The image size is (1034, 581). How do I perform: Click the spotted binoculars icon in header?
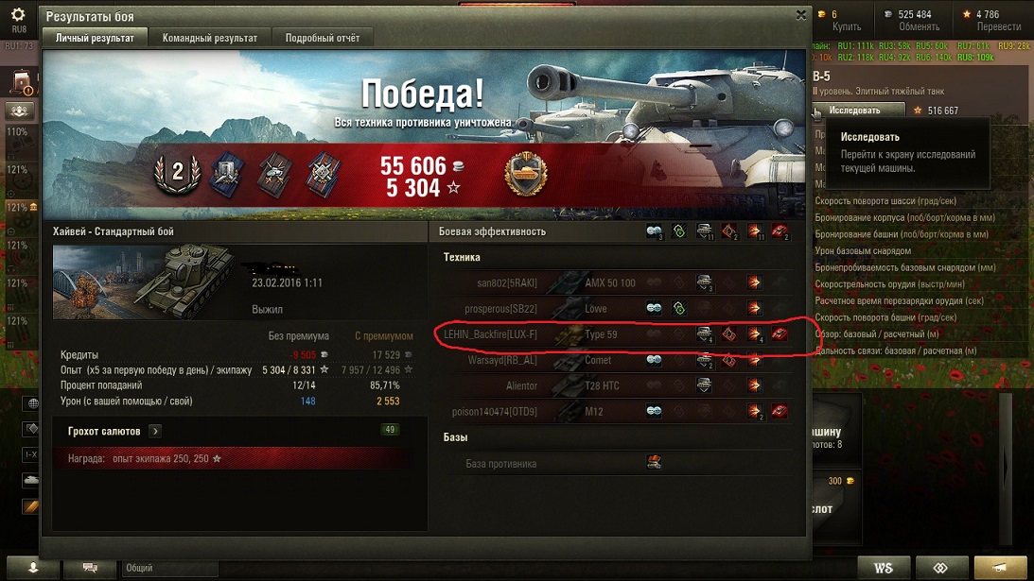tap(654, 231)
